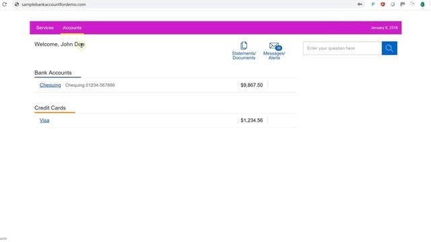431x242 pixels.
Task: Click the Welcome, John Doe greeting
Action: [x=59, y=44]
